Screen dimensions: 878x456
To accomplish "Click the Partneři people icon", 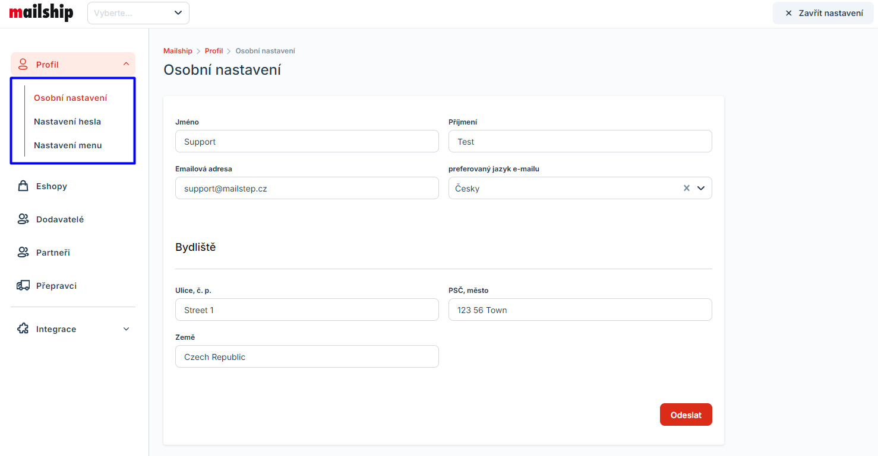I will click(x=23, y=253).
